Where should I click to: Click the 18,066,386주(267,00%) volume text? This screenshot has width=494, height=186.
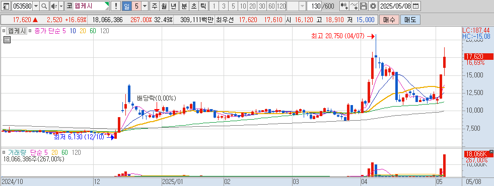click(34, 159)
